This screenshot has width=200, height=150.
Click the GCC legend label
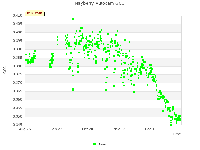[102, 144]
